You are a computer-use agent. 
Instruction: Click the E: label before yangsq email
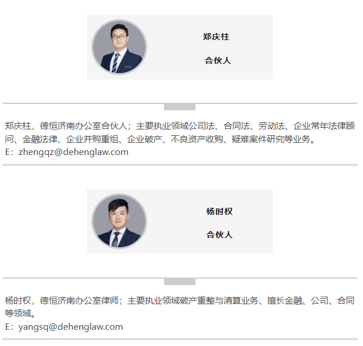[9, 327]
